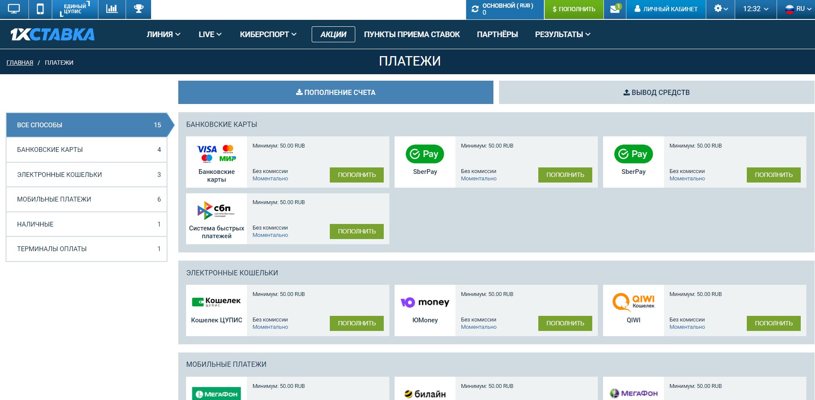Click the ЭЛЕКТРОННЫЕ КОШЕЛЬКИ section heading

coord(232,273)
